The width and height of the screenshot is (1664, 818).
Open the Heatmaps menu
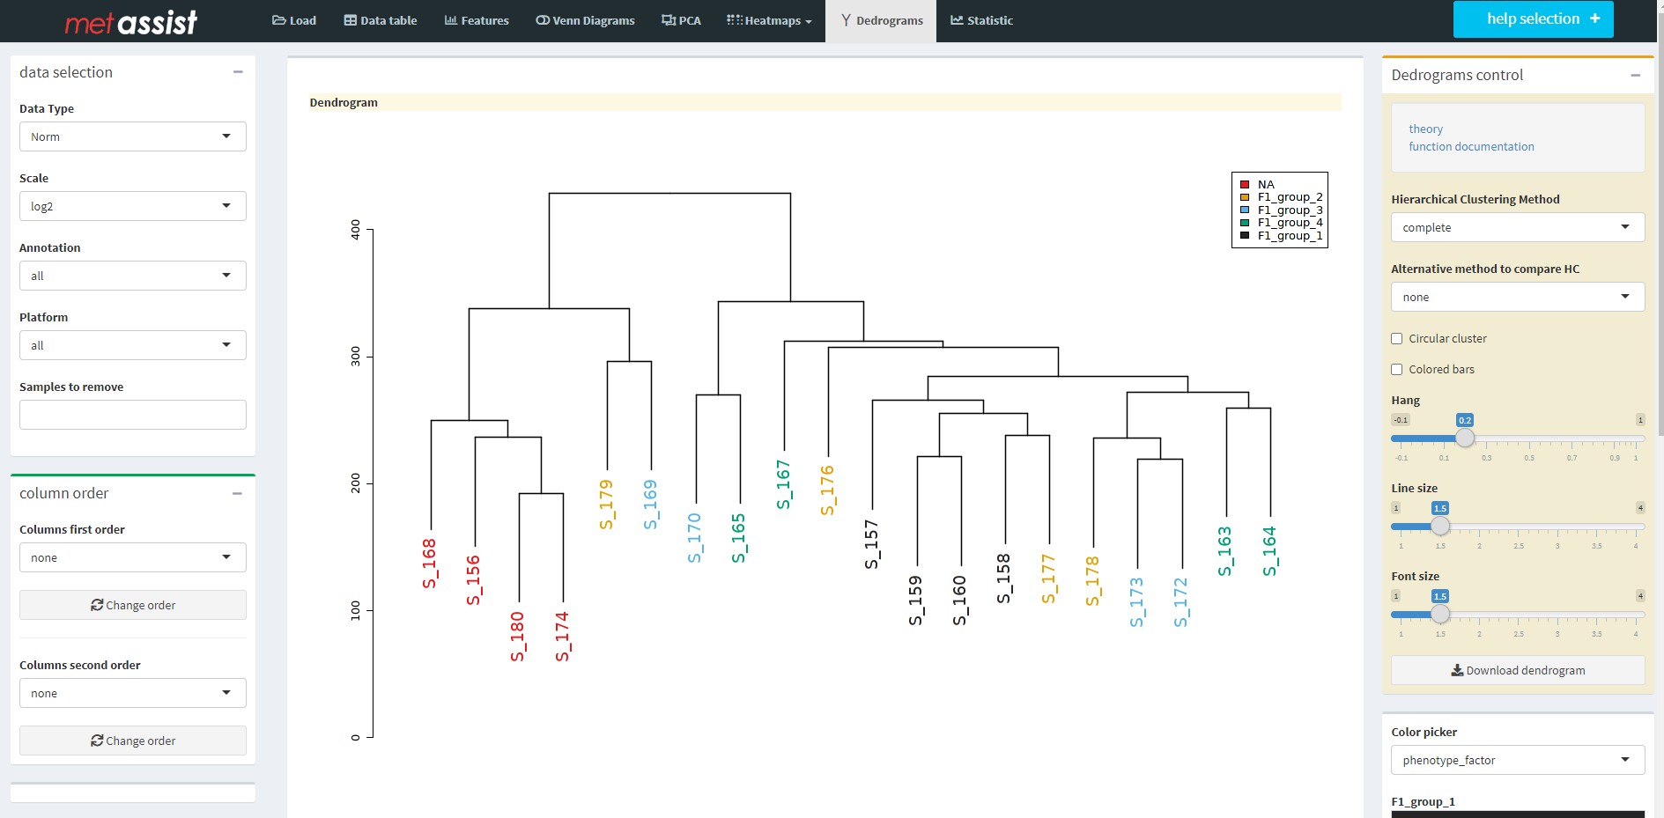pyautogui.click(x=769, y=20)
